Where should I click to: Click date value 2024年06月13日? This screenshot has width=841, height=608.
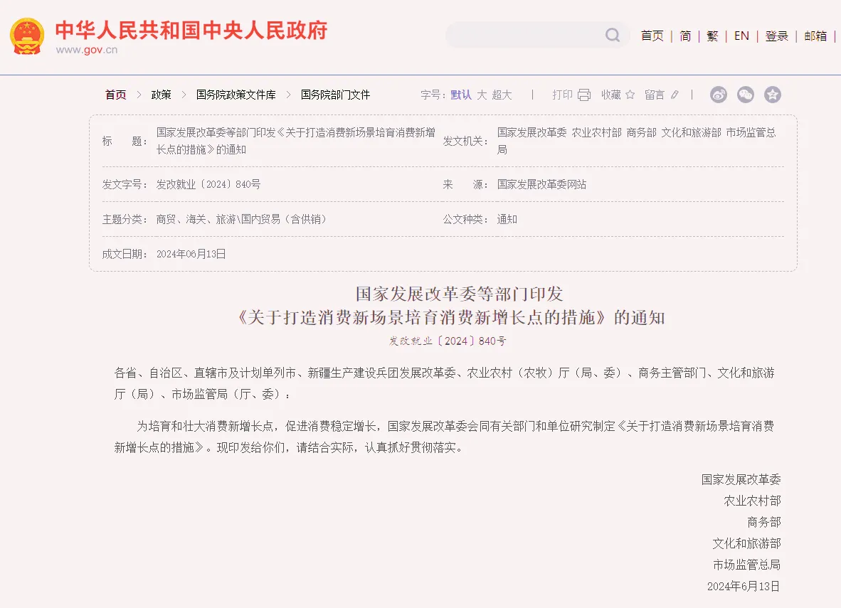coord(191,254)
